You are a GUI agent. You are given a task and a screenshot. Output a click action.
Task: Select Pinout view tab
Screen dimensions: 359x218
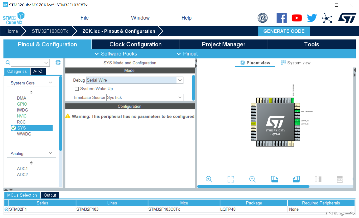pos(255,63)
